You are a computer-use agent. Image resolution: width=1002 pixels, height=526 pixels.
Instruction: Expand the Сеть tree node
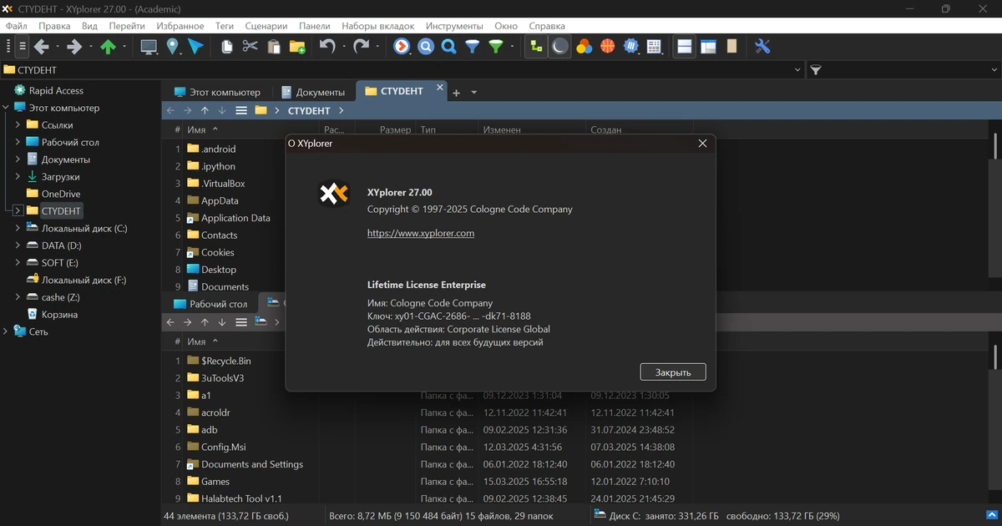pos(6,331)
